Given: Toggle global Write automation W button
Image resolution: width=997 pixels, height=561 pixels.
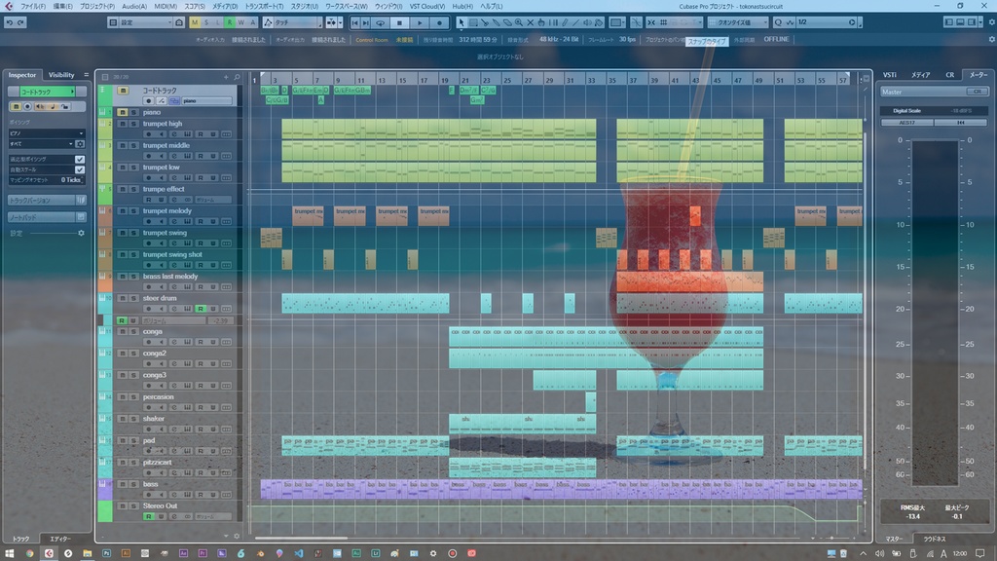Looking at the screenshot, I should [x=241, y=23].
